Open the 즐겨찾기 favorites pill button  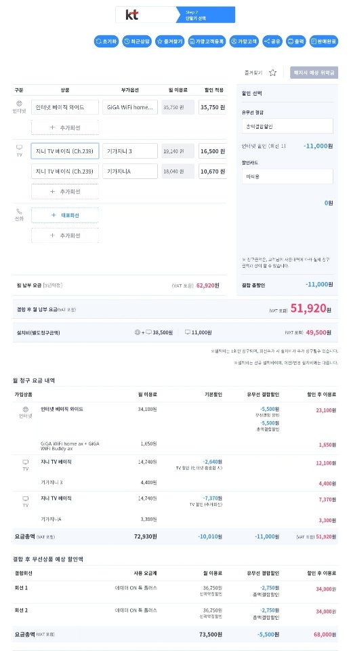169,41
